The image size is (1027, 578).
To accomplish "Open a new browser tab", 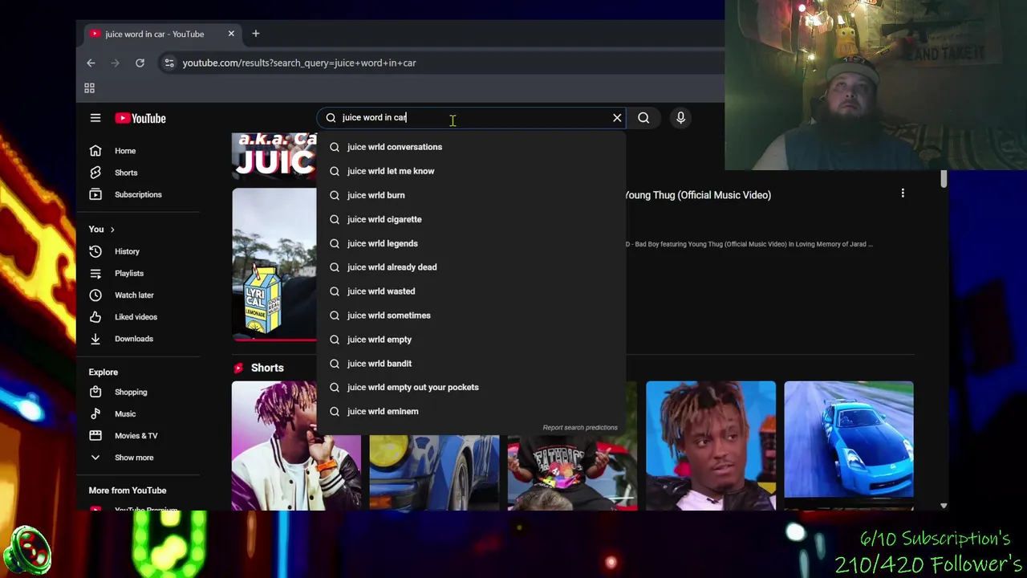I will [x=256, y=34].
